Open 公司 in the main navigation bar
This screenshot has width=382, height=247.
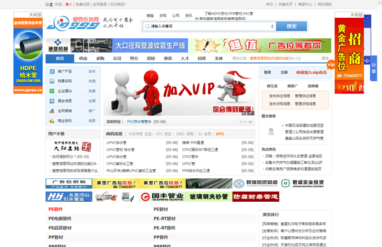click(117, 59)
